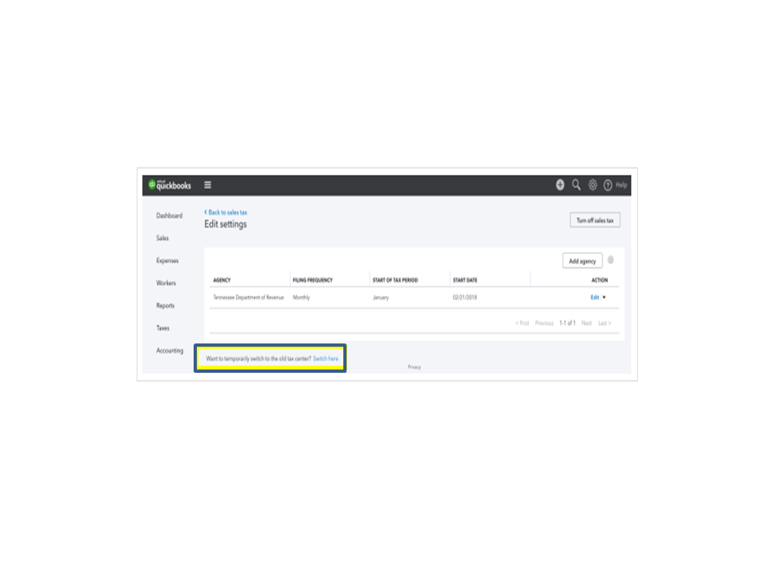Screen dimensions: 781x586
Task: Click Switch here link
Action: [x=325, y=359]
